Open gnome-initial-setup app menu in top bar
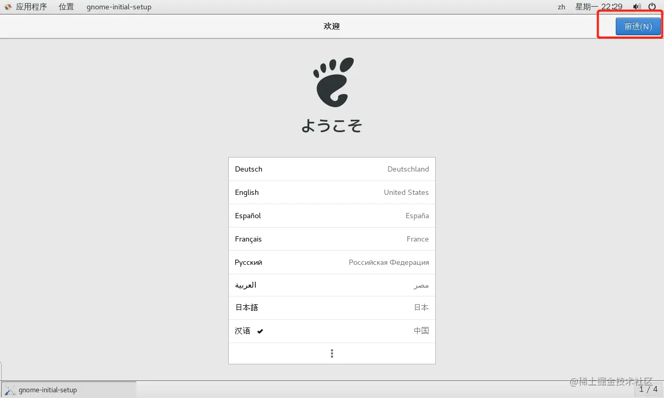 coord(119,7)
